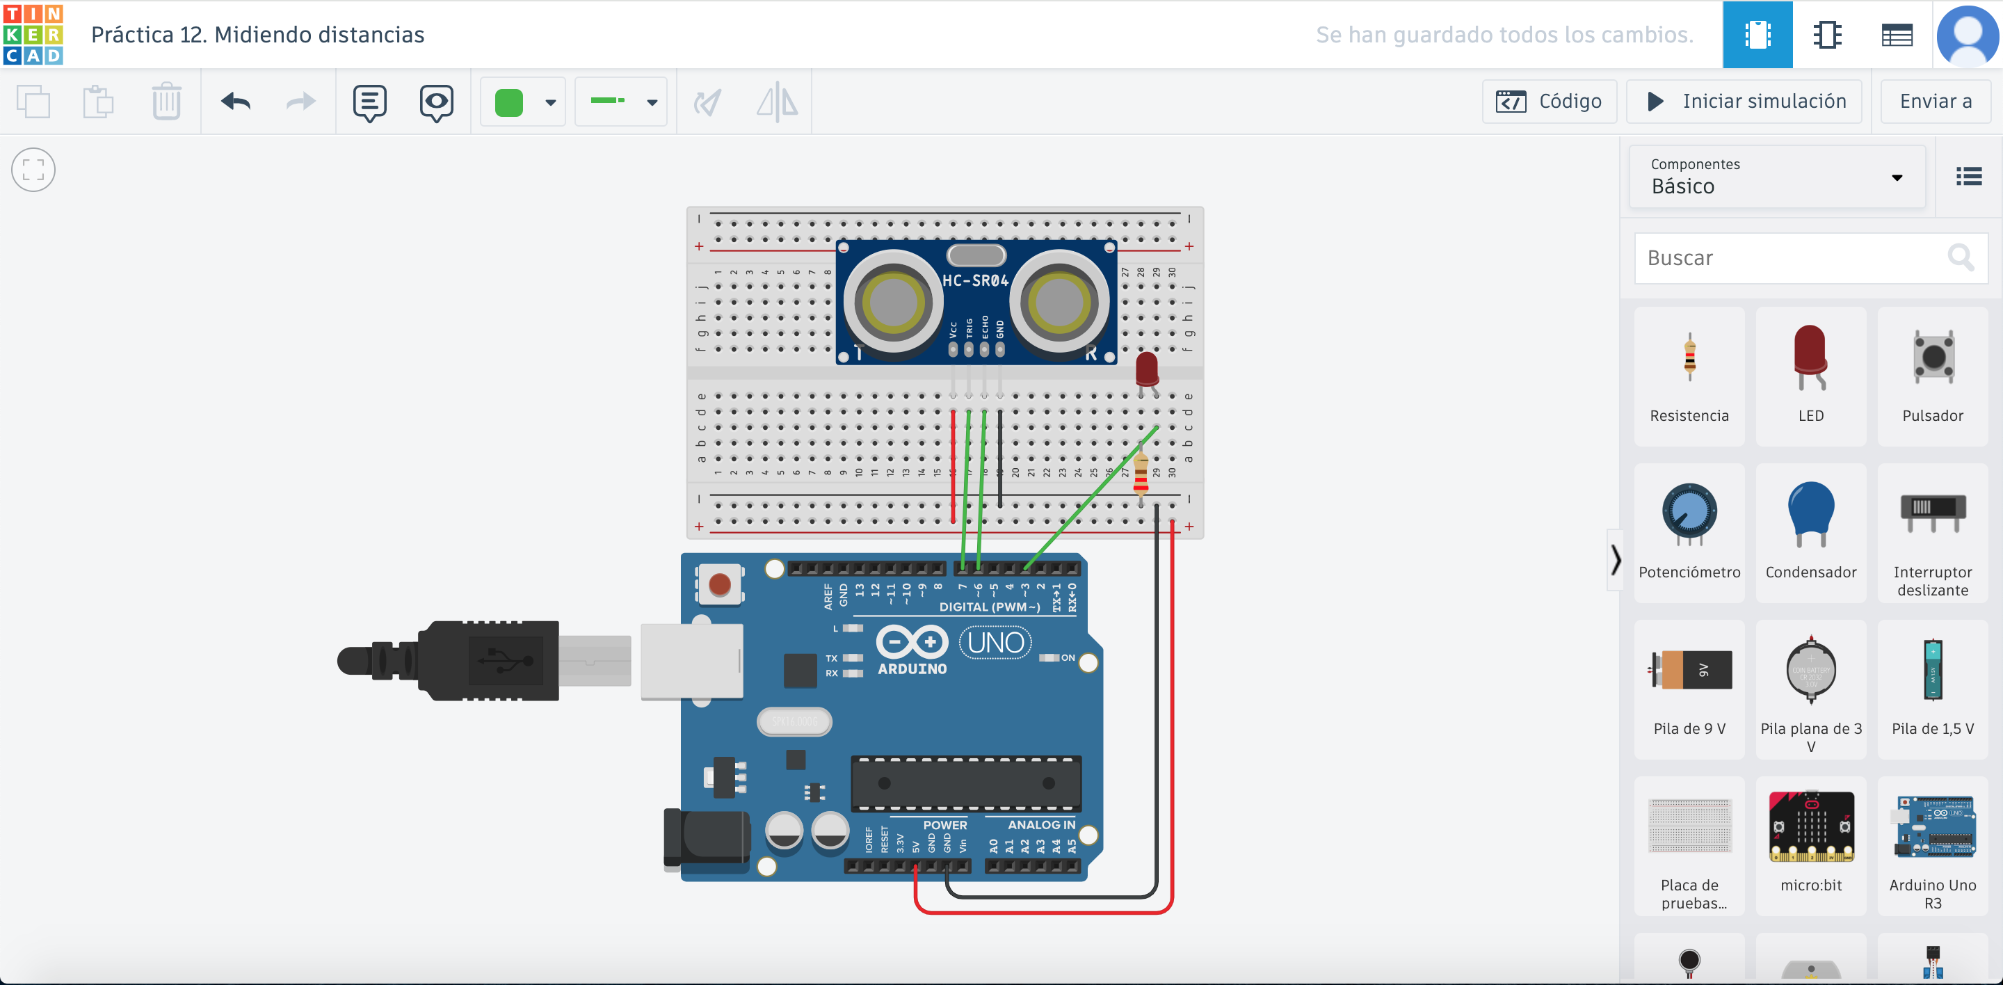Open the Código editor

1549,102
